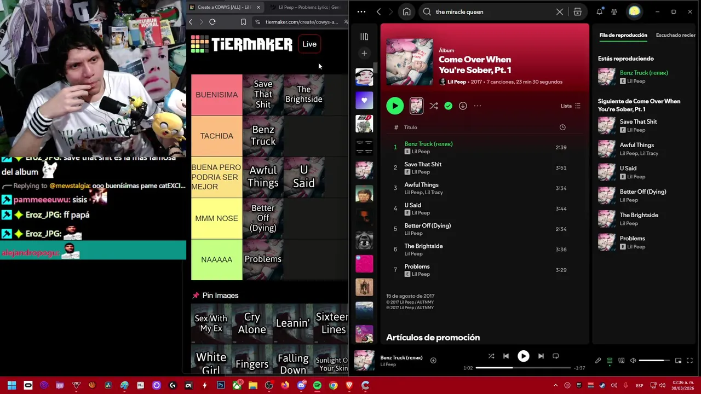Go back in Spotify navigation
Image resolution: width=701 pixels, height=394 pixels.
378,11
